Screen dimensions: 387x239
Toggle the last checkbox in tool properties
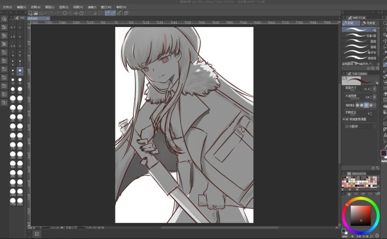point(347,126)
